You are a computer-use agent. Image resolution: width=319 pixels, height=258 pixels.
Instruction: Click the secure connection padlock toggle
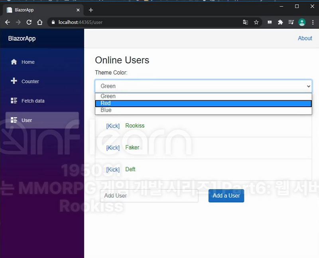pyautogui.click(x=53, y=22)
